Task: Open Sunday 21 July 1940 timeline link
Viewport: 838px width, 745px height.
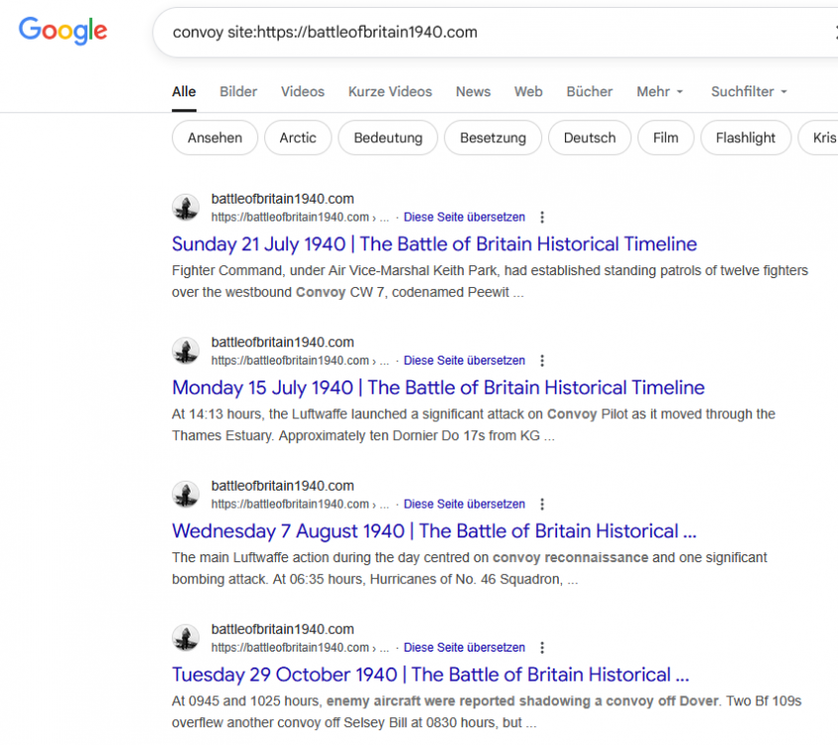Action: point(434,244)
